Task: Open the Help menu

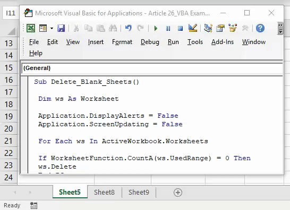Action: (x=36, y=53)
